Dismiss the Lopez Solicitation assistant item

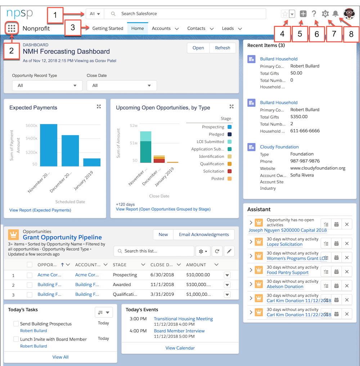click(x=347, y=244)
